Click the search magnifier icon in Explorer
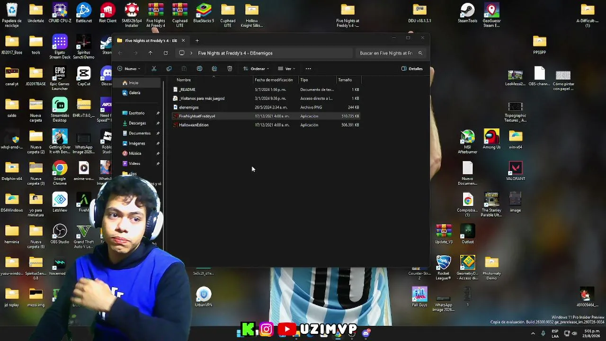Screen dimensions: 606x341 [x=420, y=53]
